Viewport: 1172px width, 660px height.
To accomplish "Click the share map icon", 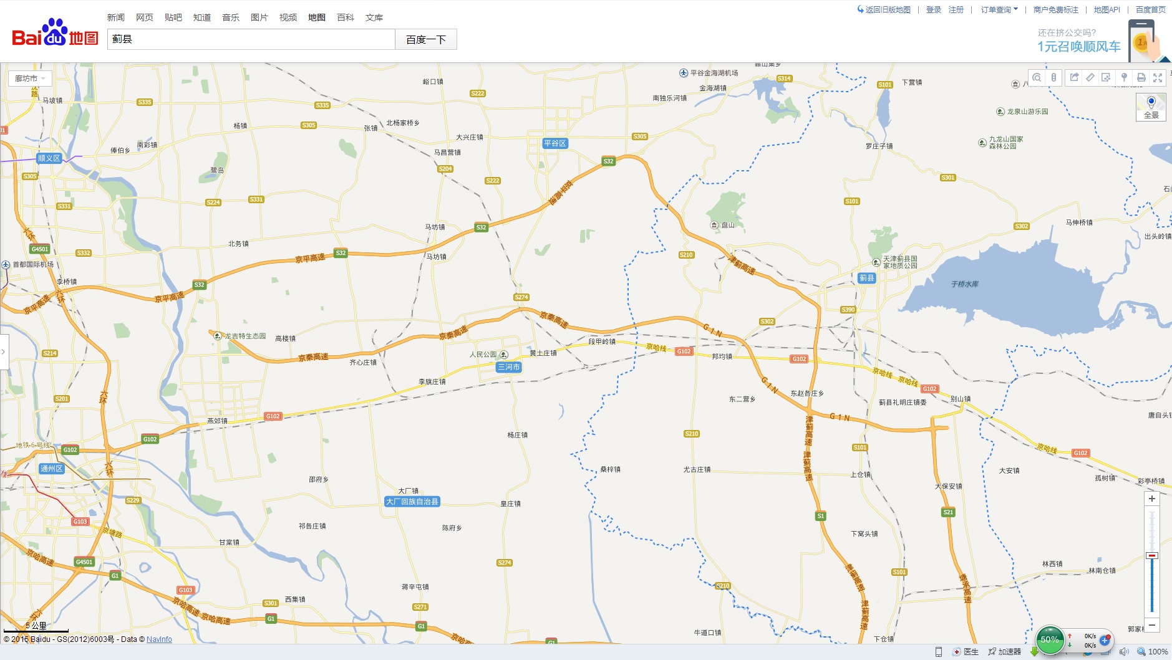I will (1074, 77).
